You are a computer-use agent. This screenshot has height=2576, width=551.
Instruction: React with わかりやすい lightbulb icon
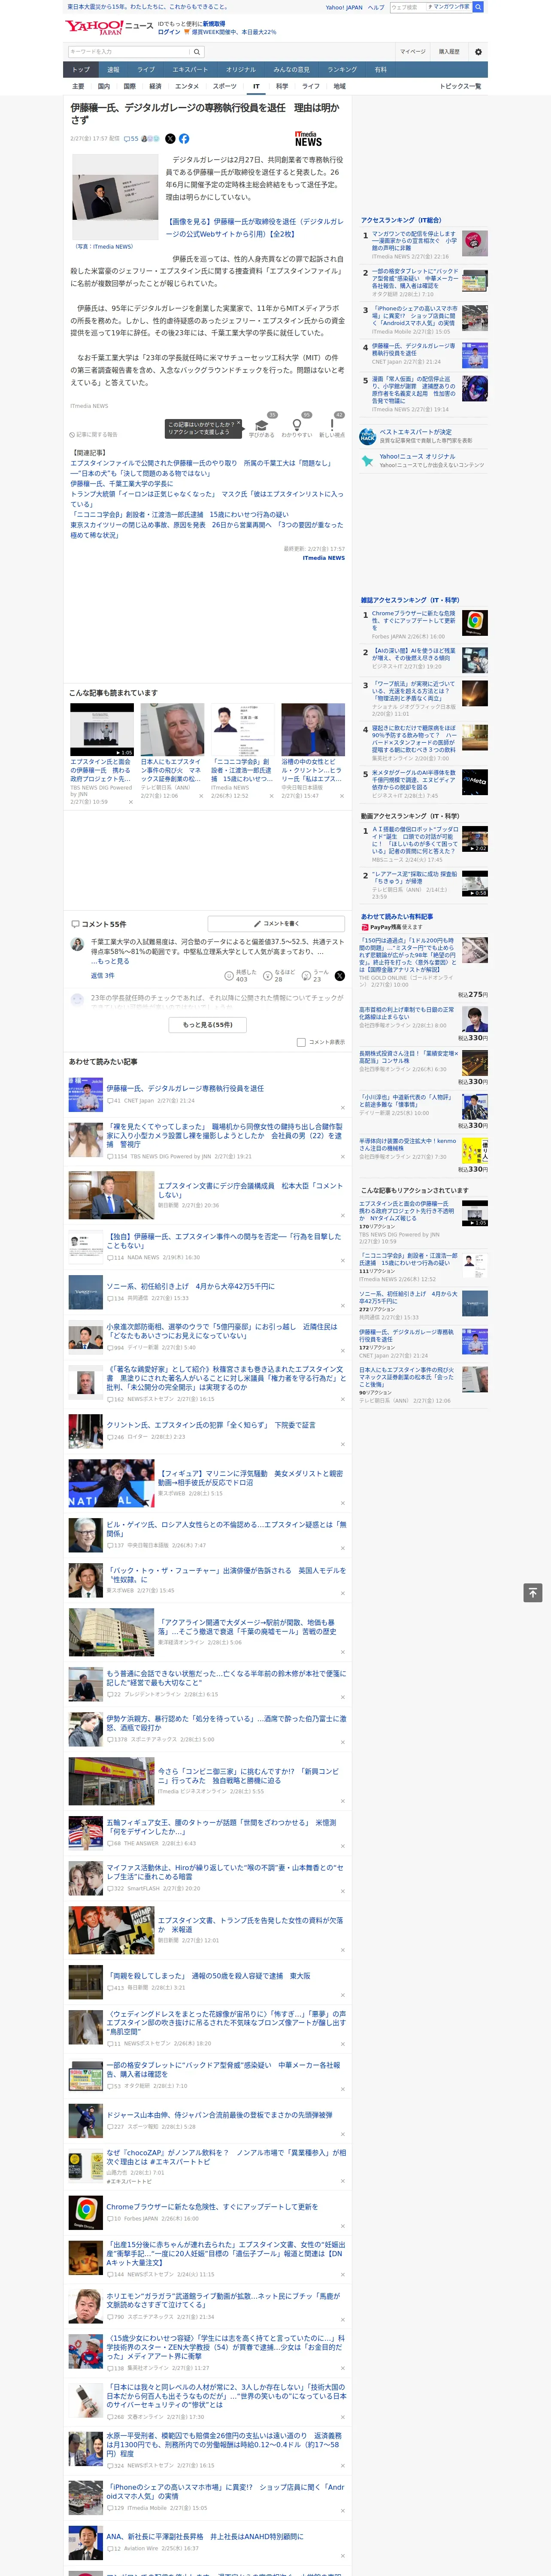point(296,425)
